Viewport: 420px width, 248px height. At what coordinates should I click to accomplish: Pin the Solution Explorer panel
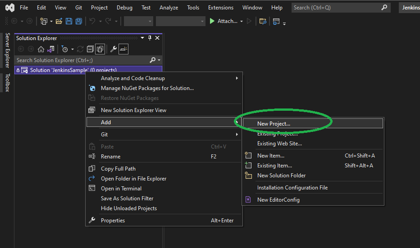150,38
